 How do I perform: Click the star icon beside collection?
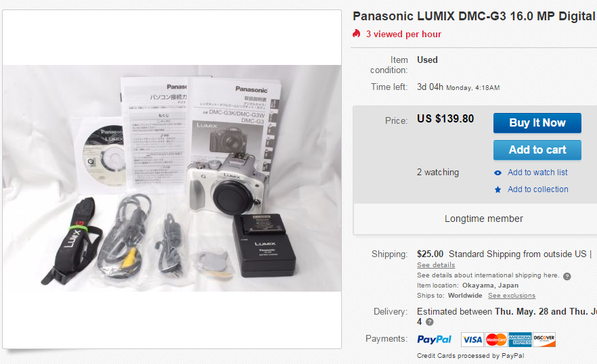pyautogui.click(x=497, y=189)
